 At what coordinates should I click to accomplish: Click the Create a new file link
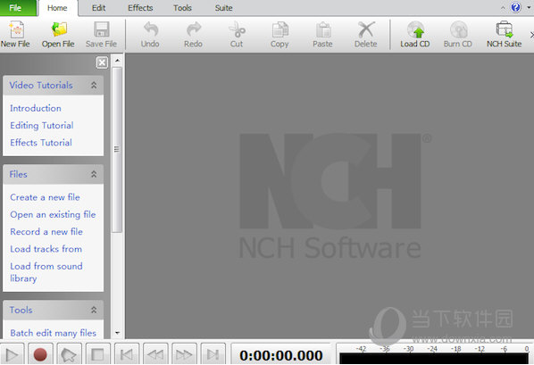(45, 197)
